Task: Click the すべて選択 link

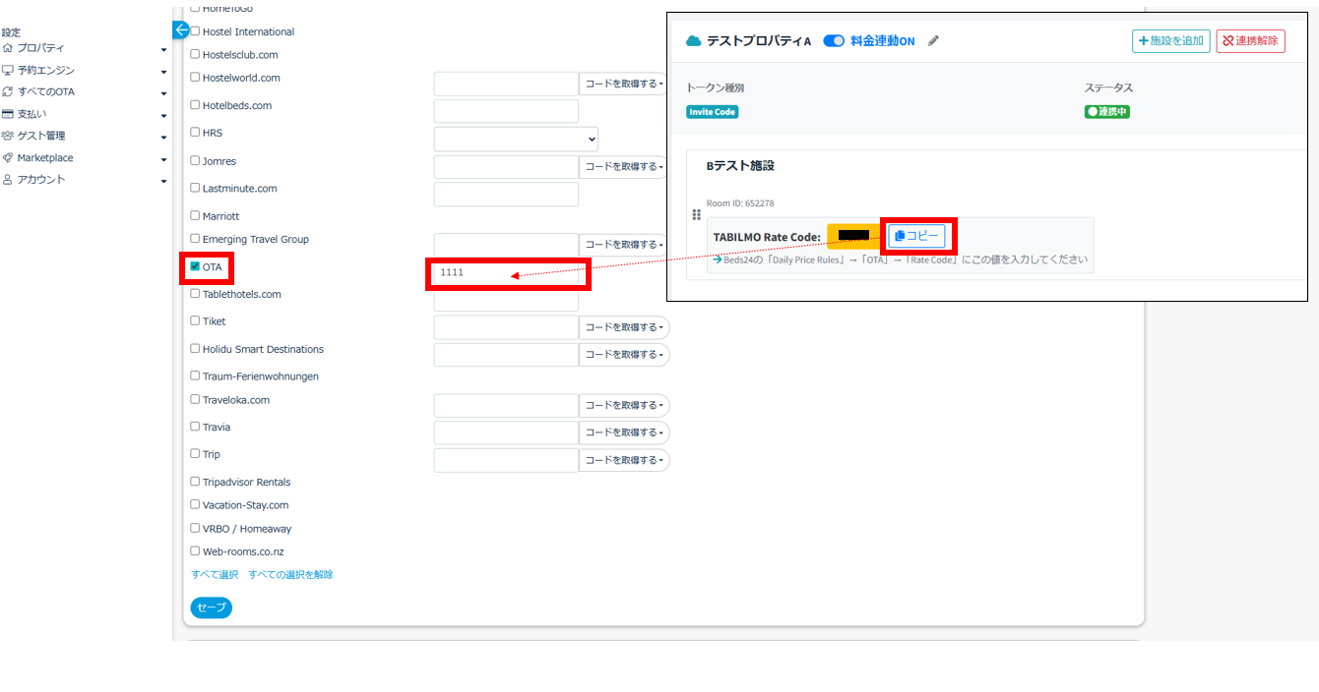Action: pyautogui.click(x=215, y=575)
